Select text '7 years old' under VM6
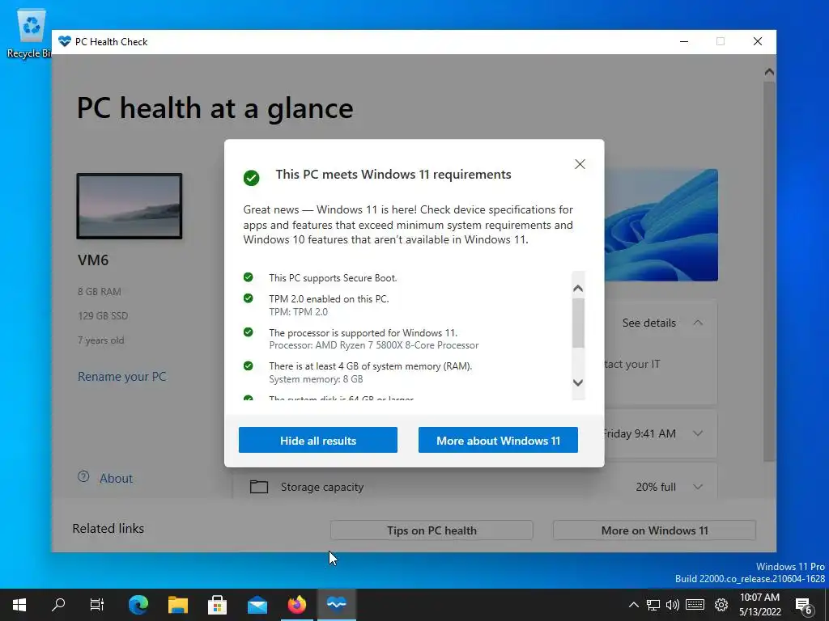The image size is (829, 621). 100,340
